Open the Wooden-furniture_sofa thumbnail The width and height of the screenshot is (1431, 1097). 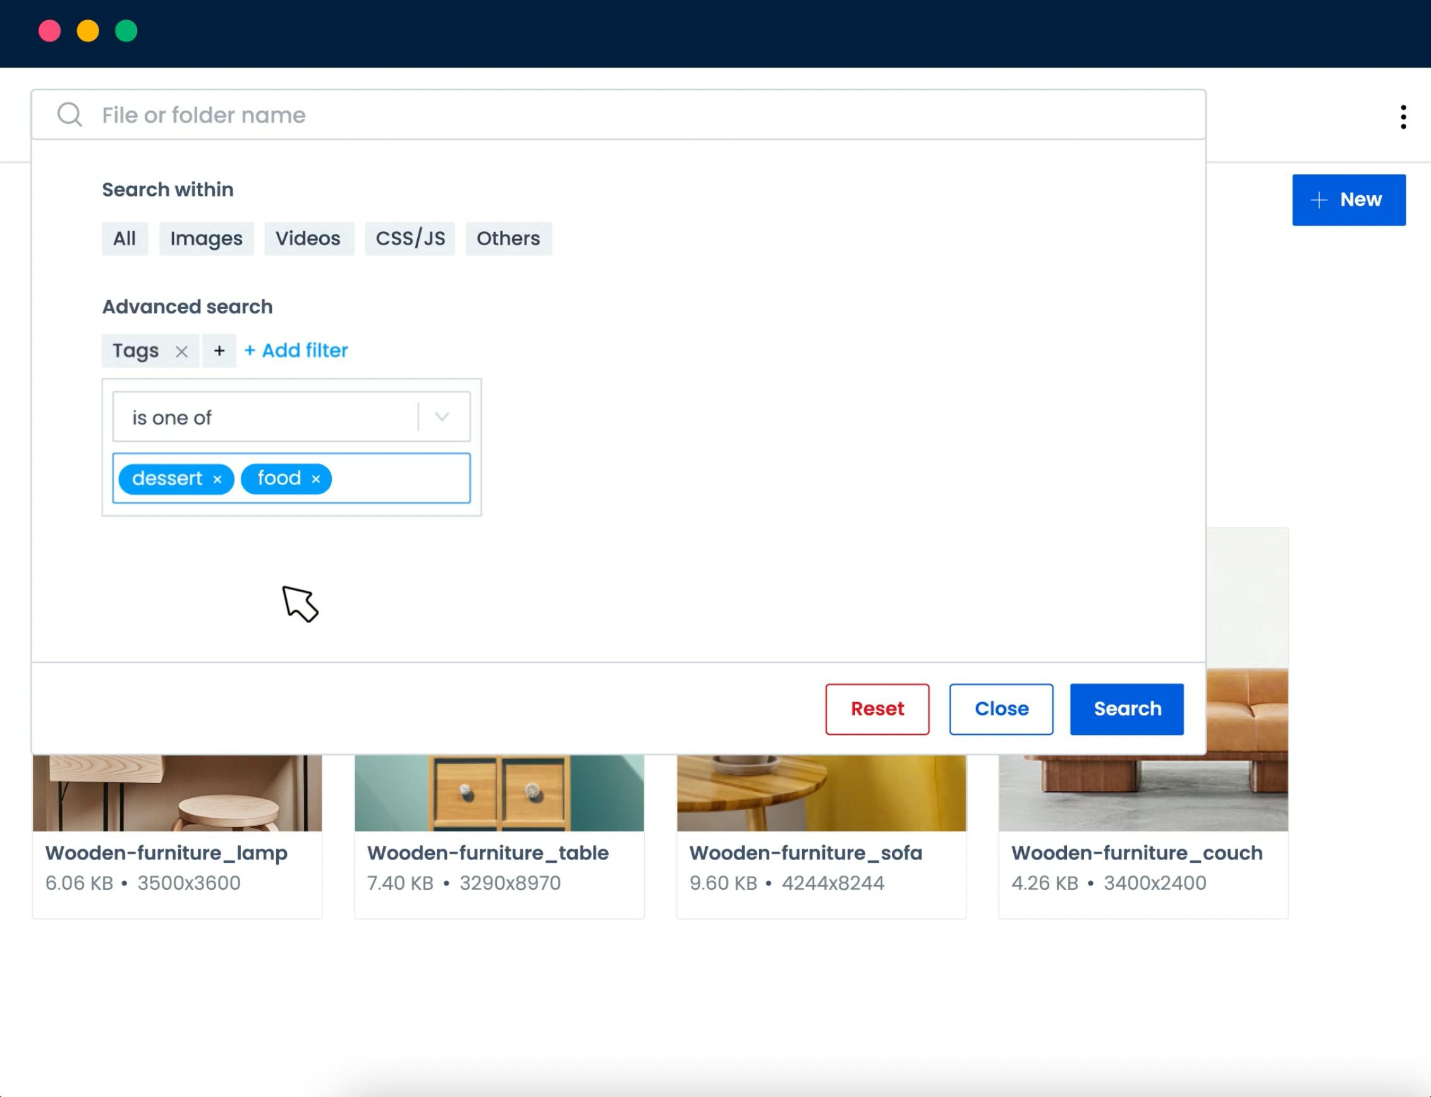coord(820,794)
